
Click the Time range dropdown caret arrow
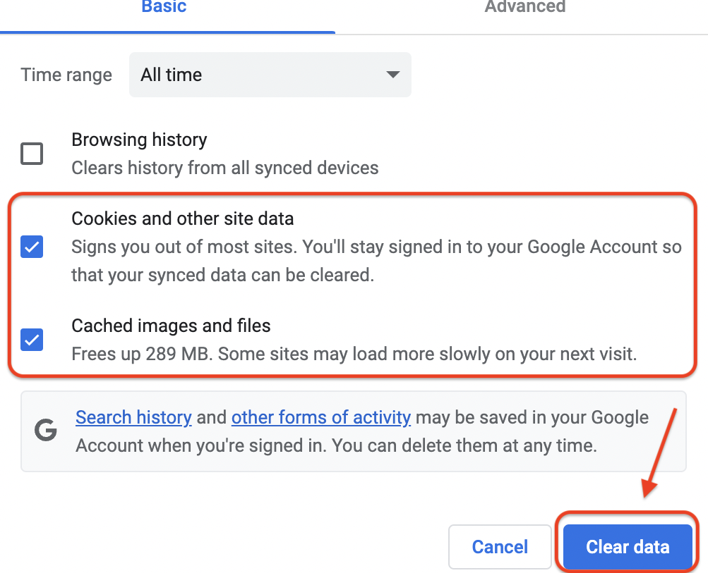click(x=393, y=75)
